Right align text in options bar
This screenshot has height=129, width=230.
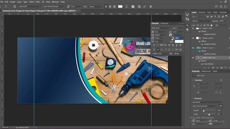[114, 6]
